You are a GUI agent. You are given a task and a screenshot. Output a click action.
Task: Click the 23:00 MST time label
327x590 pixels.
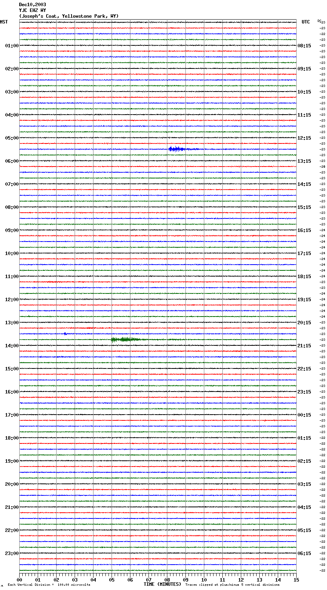tap(12, 553)
